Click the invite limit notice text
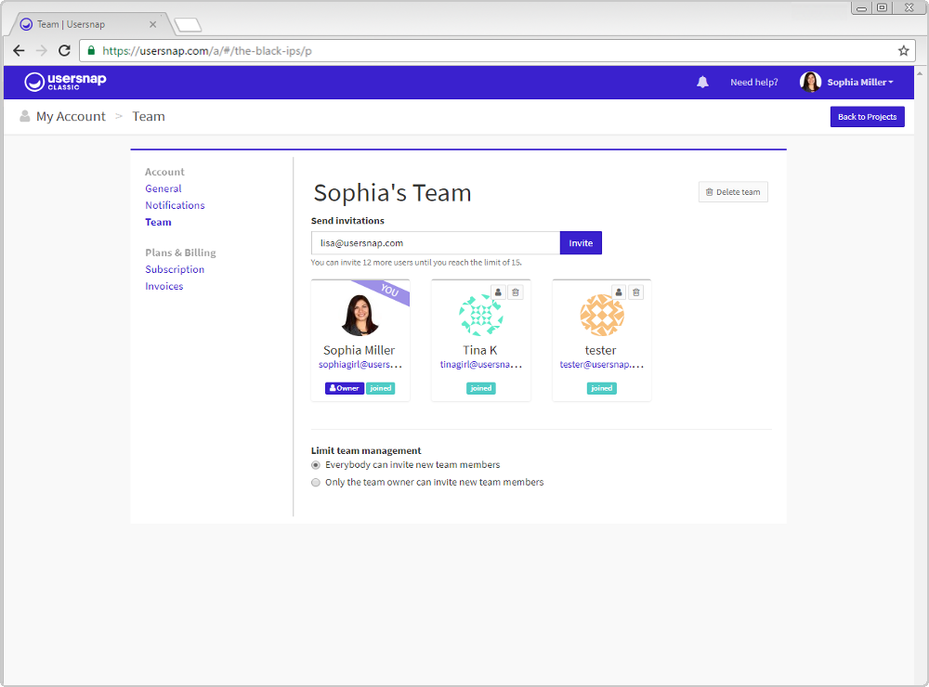This screenshot has height=687, width=929. [416, 263]
